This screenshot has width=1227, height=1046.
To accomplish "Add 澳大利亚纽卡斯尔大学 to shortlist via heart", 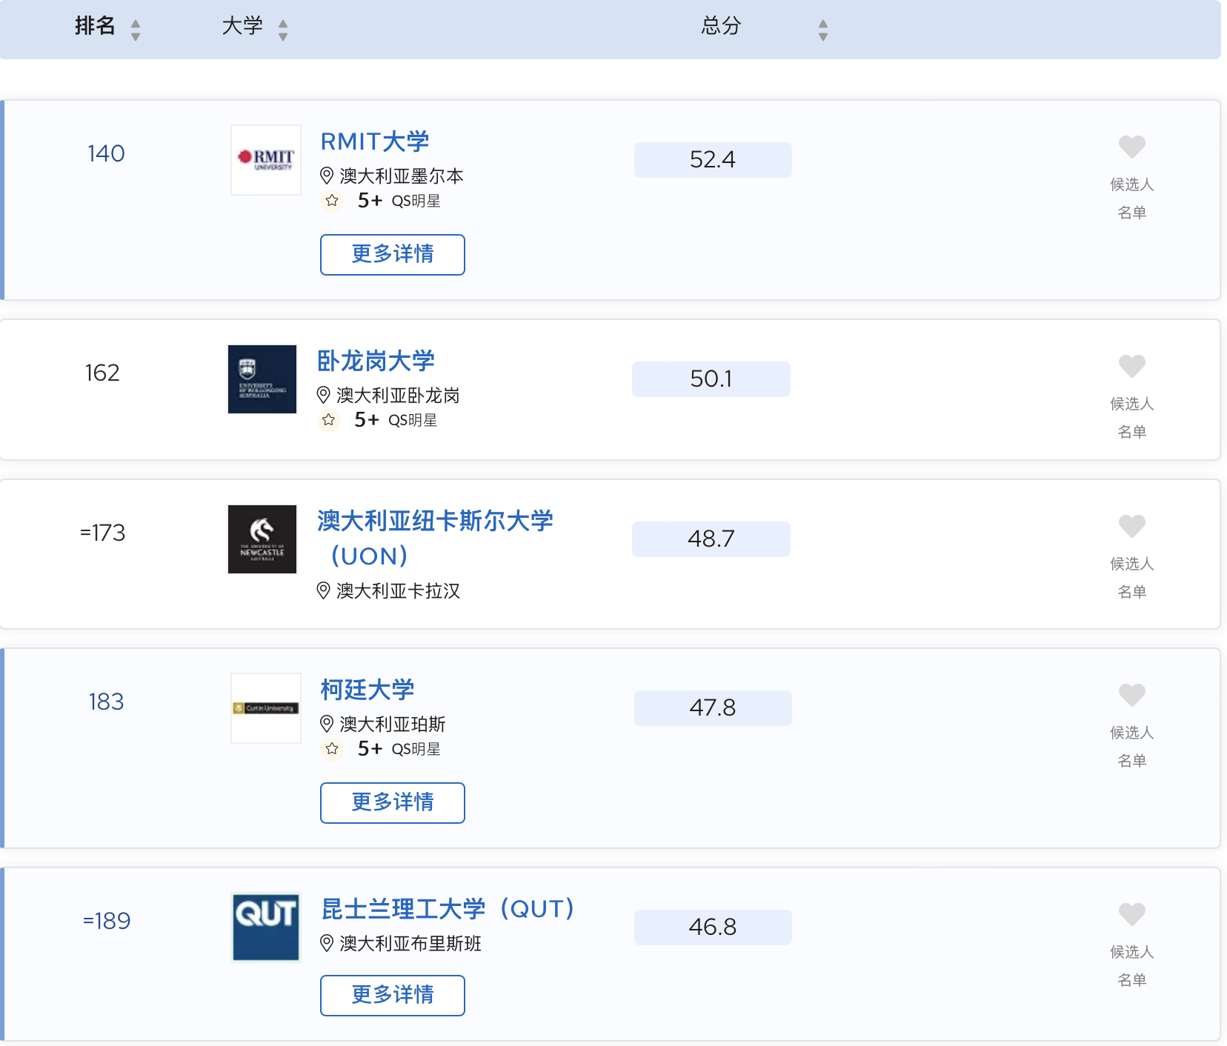I will 1131,526.
